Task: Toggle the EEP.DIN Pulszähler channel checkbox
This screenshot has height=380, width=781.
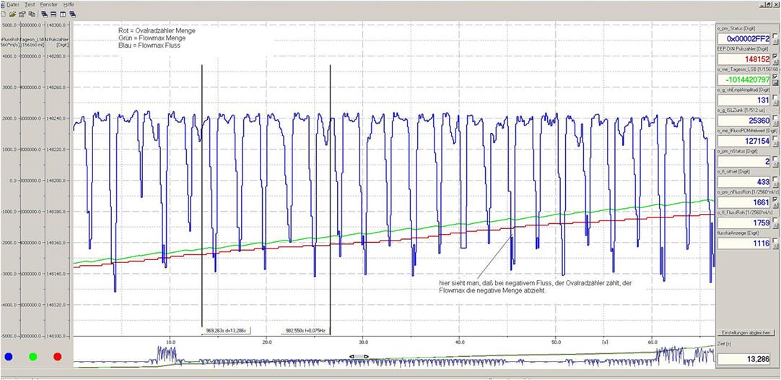Action: pyautogui.click(x=775, y=56)
